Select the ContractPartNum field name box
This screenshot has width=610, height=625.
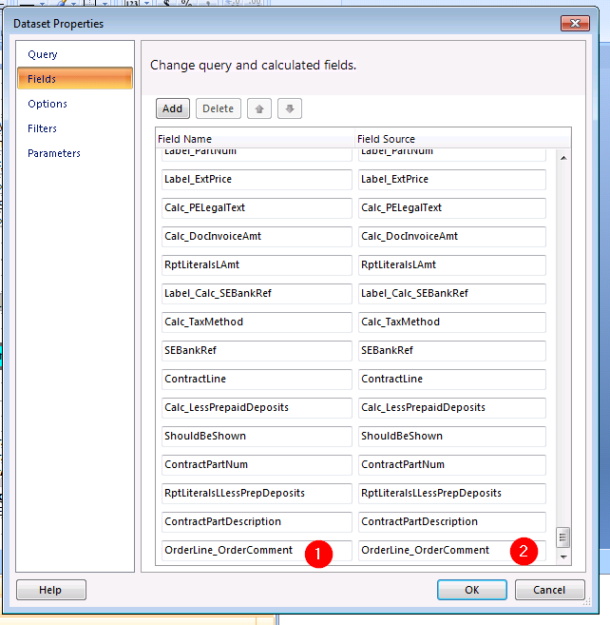click(257, 465)
